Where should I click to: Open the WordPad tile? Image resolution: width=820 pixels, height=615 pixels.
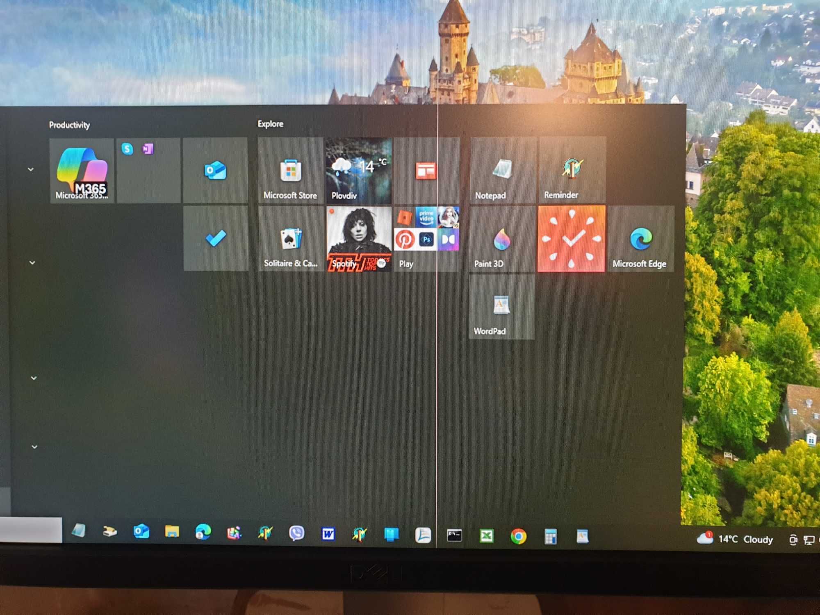pyautogui.click(x=501, y=307)
